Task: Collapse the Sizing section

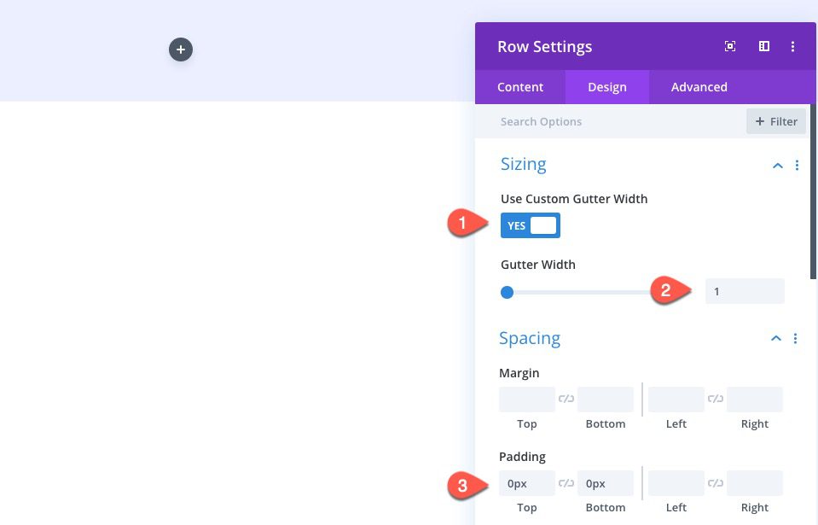Action: (x=777, y=166)
